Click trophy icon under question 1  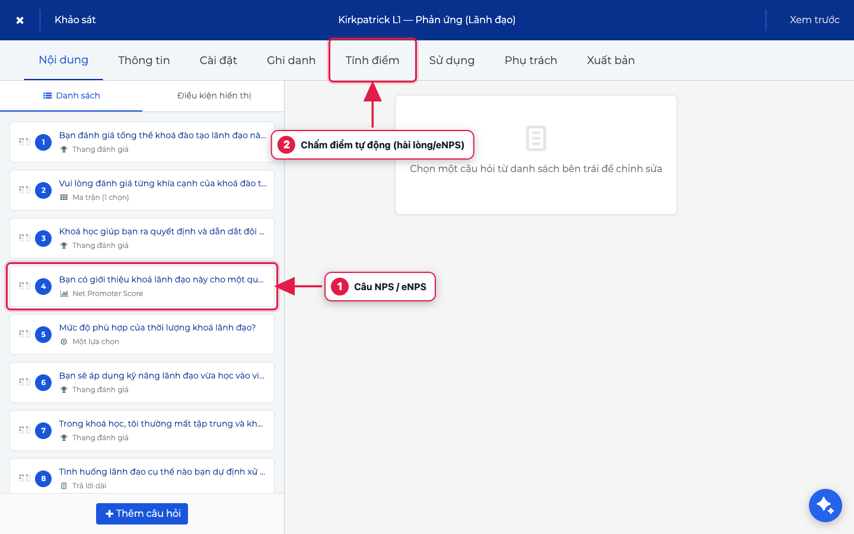click(64, 150)
